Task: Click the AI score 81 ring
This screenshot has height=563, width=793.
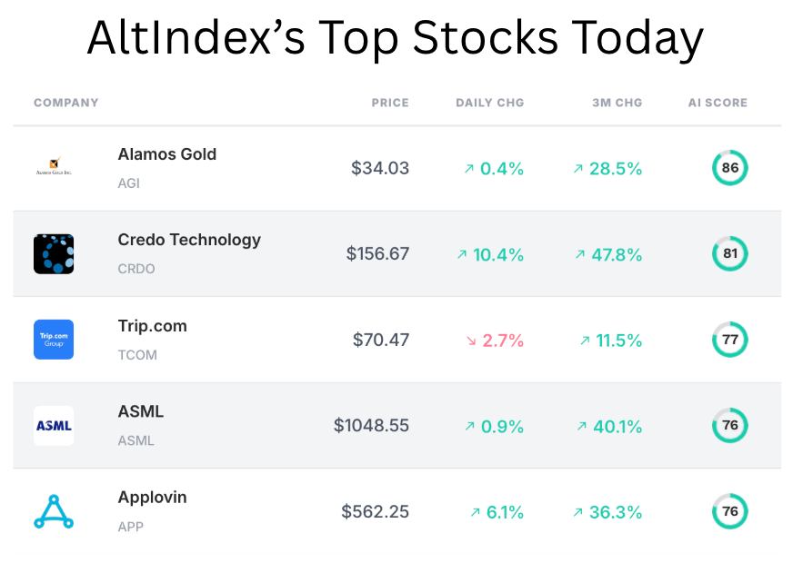Action: [x=729, y=253]
